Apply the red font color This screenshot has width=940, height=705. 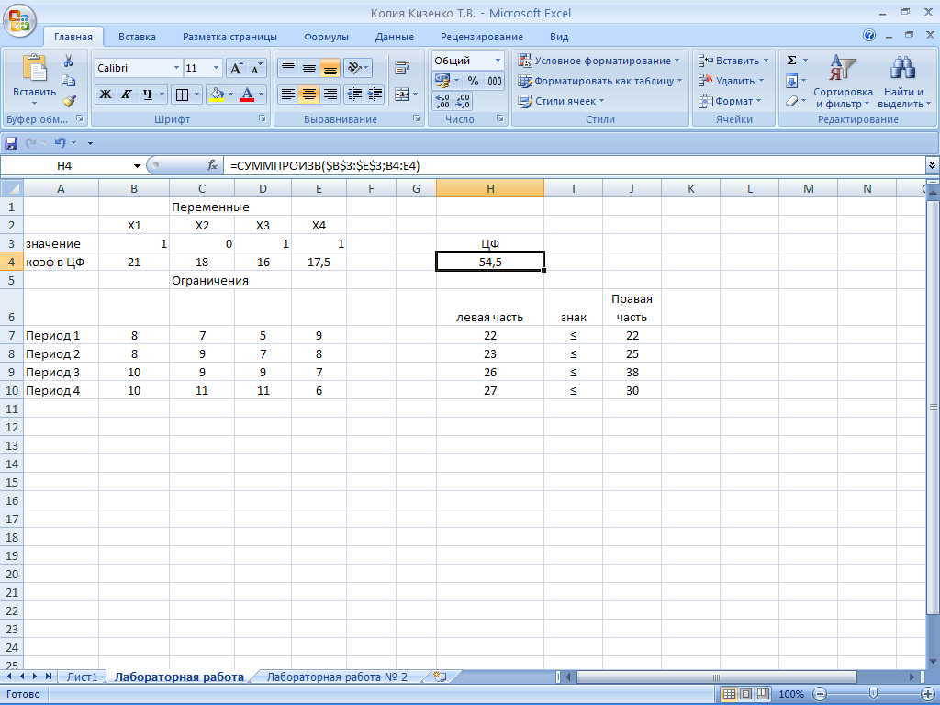point(246,95)
